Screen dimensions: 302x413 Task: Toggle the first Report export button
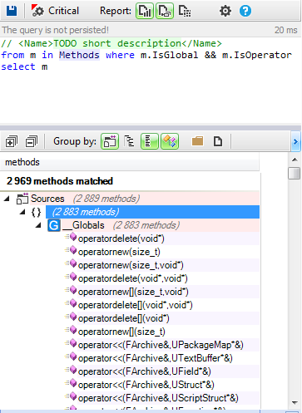[x=145, y=11]
